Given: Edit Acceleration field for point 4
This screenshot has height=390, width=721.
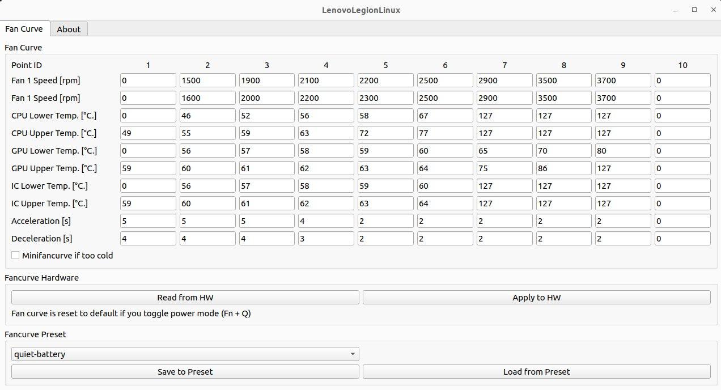Looking at the screenshot, I should pos(326,221).
